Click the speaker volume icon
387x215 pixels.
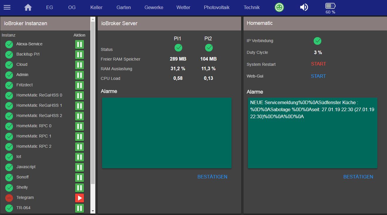304,7
